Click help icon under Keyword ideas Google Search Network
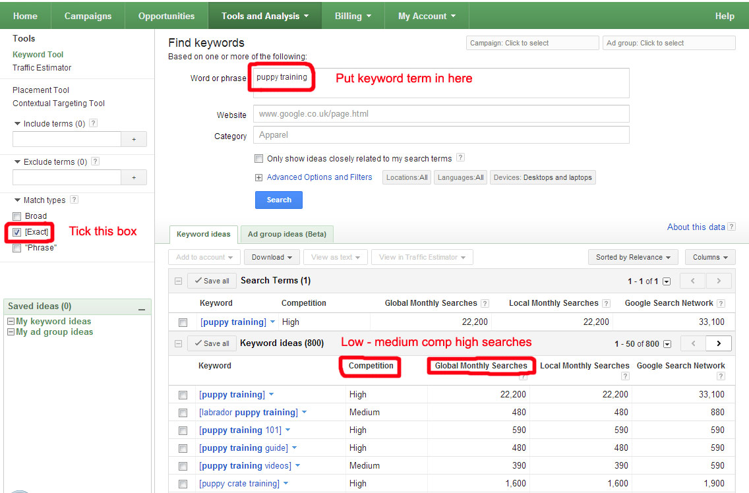 tap(721, 376)
